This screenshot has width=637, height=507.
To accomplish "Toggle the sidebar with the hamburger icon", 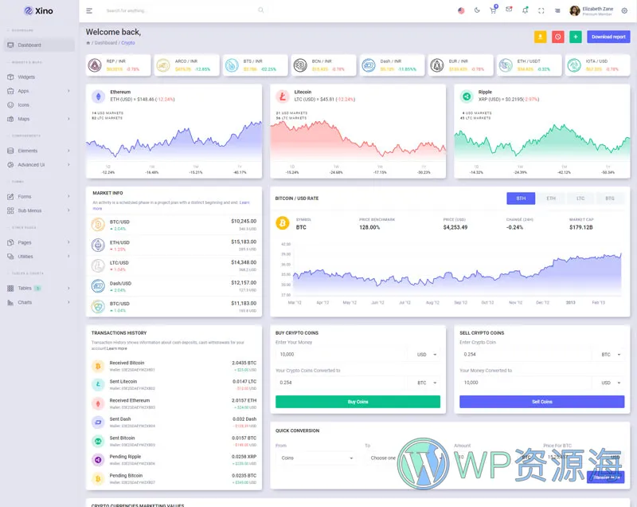I will click(x=89, y=10).
